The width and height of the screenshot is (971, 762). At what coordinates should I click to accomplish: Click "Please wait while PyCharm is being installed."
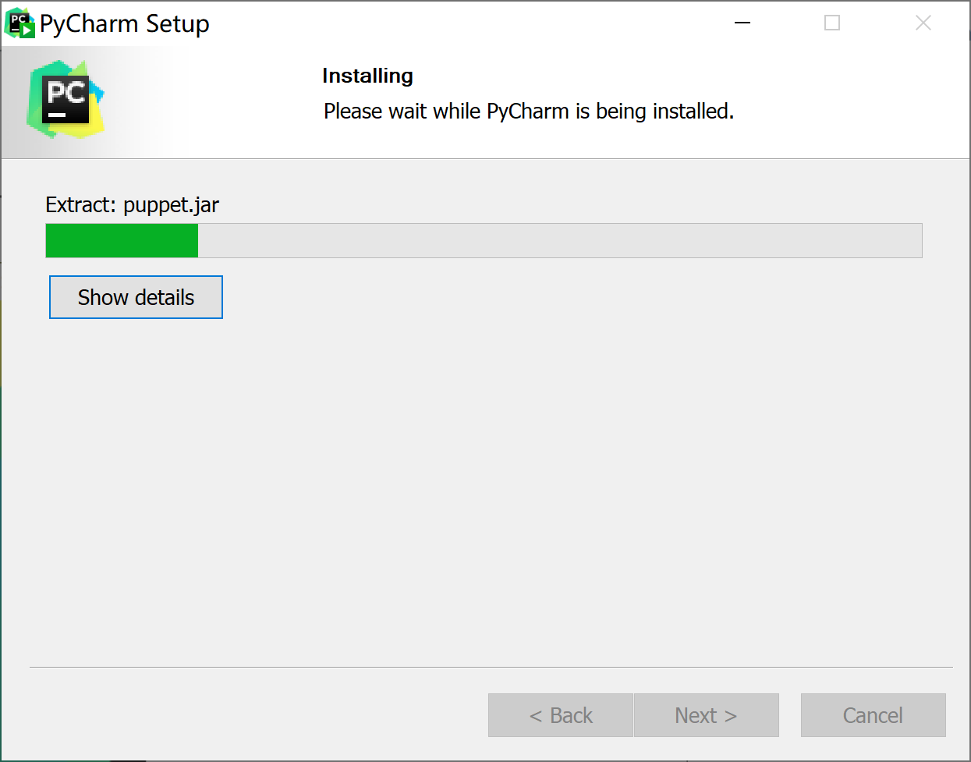click(529, 112)
